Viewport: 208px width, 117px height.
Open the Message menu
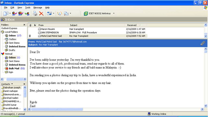click(37, 8)
